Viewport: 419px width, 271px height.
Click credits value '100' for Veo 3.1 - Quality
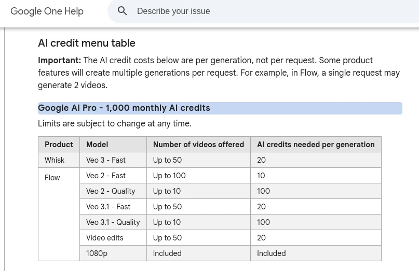click(316, 222)
